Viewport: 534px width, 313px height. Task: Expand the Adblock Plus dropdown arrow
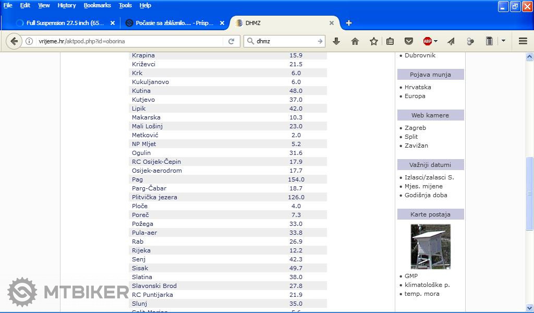point(436,41)
